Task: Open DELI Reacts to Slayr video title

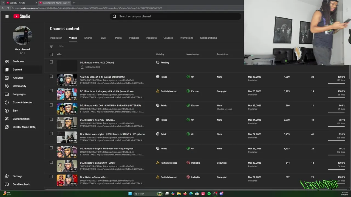Action: pyautogui.click(x=107, y=149)
